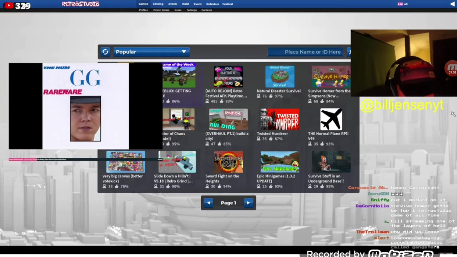Open the Event menu
This screenshot has height=257, width=457.
point(197,4)
